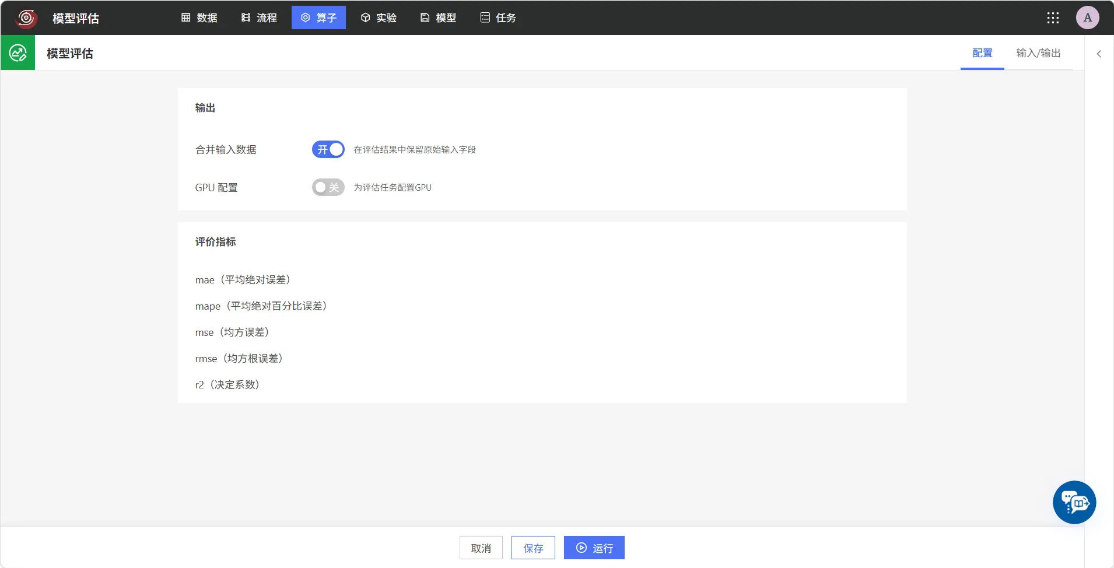Select the mse（均方误差） metric text
This screenshot has width=1114, height=568.
[x=233, y=332]
